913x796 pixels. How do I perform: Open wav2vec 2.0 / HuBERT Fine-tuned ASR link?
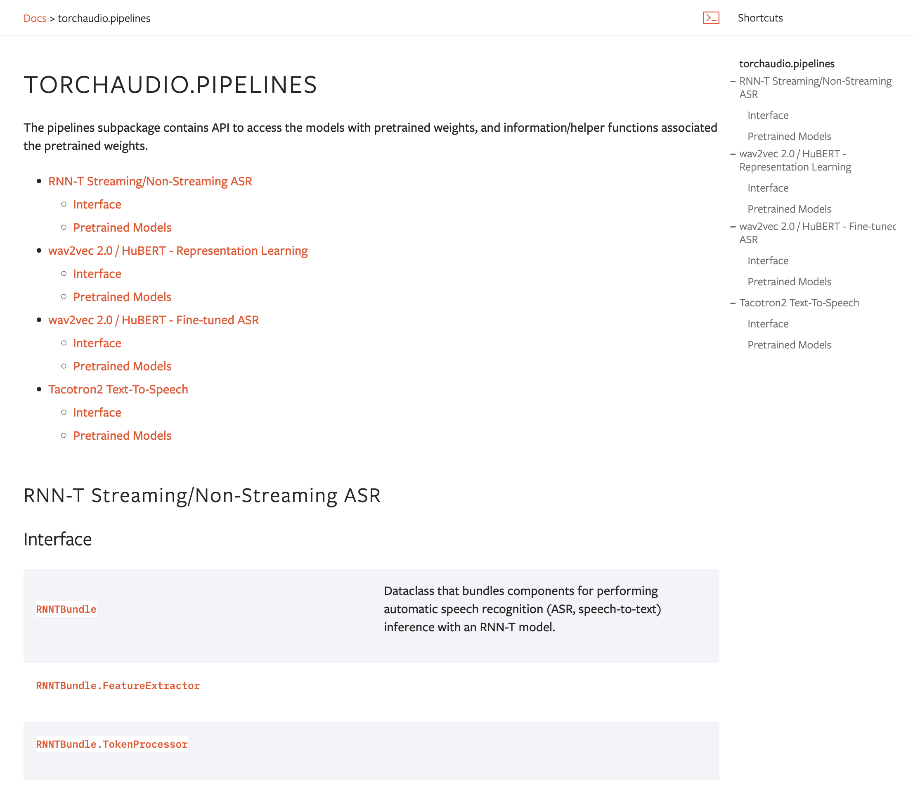153,320
